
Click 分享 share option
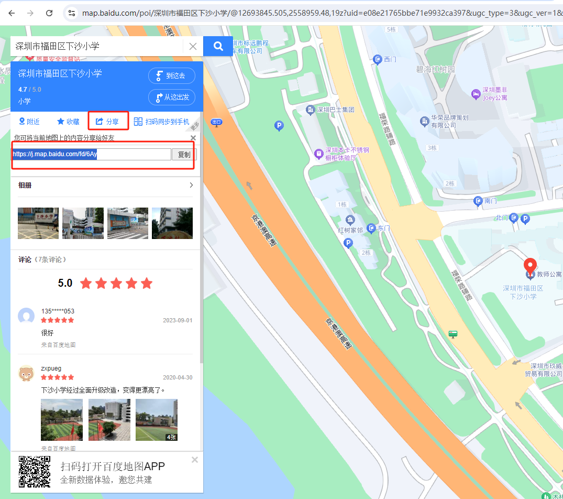[x=107, y=122]
